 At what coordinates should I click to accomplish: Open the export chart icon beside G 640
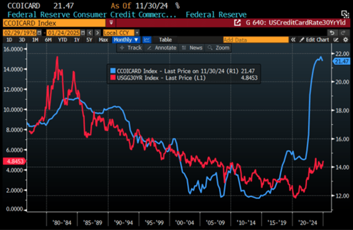(x=237, y=23)
